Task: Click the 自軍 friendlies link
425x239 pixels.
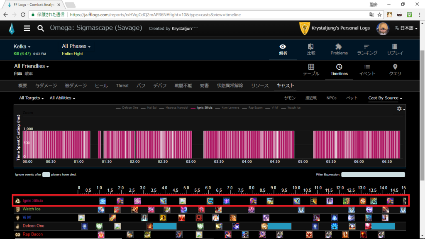Action: click(x=18, y=74)
